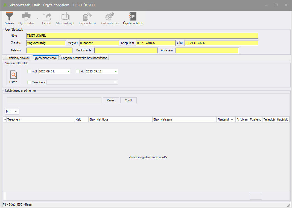
Task: Click the Telephely browse ellipsis button
Action: coord(116,82)
